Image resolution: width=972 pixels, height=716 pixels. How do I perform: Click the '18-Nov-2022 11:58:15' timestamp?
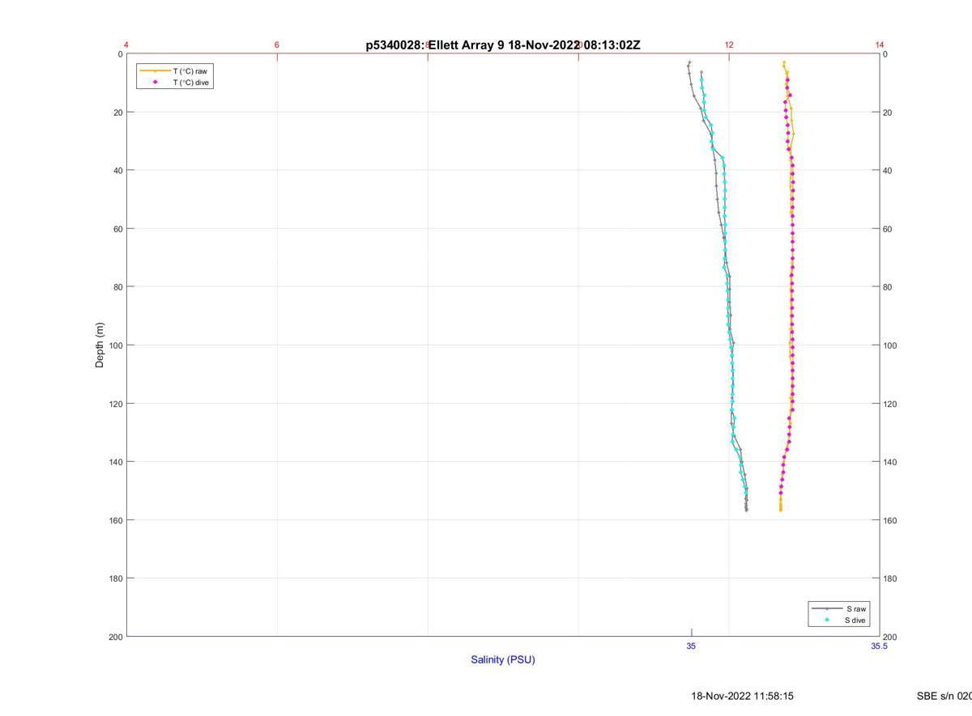click(x=742, y=696)
